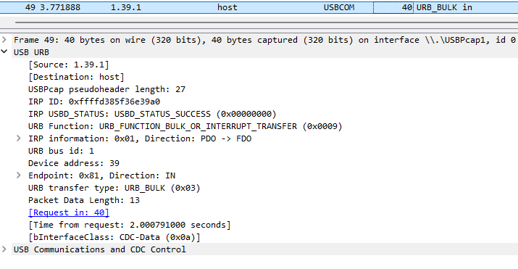Expand USB Communications and CDC Control

click(4, 249)
